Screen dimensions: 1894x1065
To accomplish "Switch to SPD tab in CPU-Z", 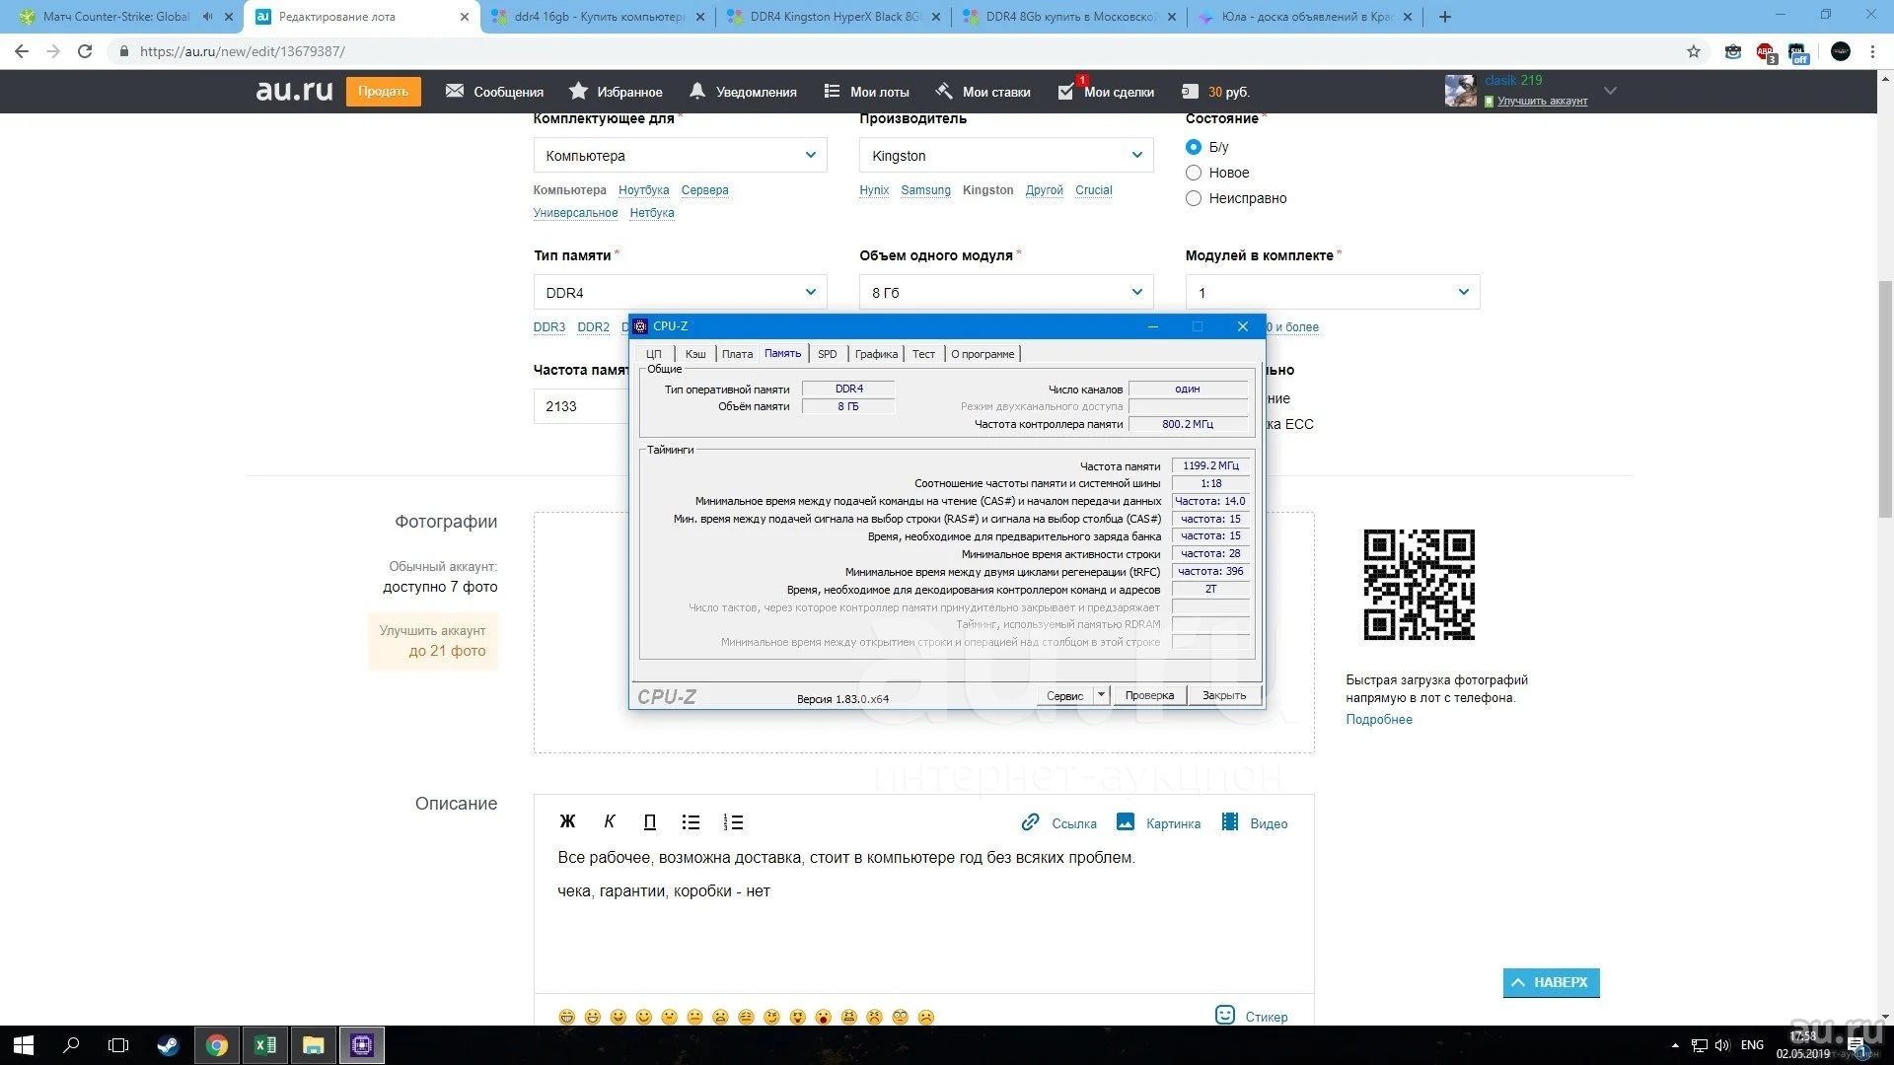I will click(x=828, y=354).
